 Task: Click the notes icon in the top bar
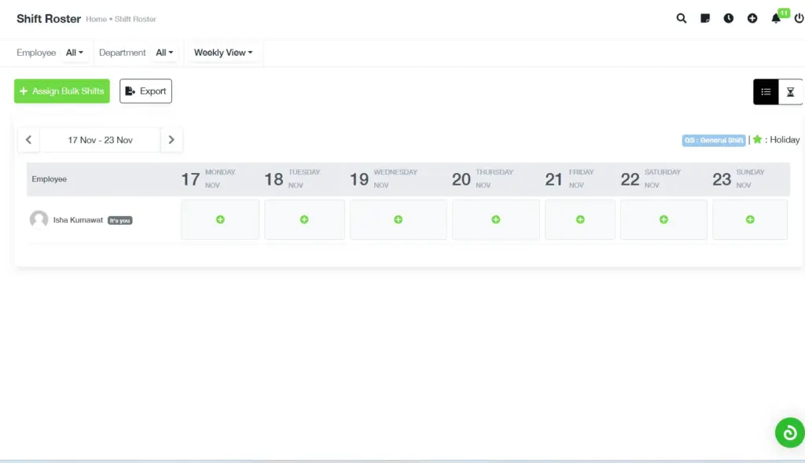click(x=704, y=17)
